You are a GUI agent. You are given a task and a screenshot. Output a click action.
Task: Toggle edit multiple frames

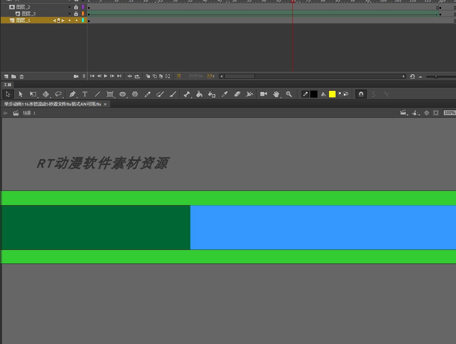(161, 76)
